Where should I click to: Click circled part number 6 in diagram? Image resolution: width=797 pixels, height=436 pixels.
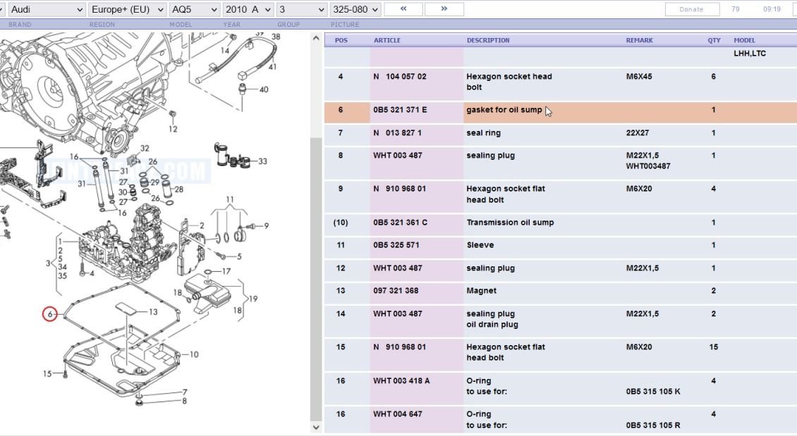50,314
